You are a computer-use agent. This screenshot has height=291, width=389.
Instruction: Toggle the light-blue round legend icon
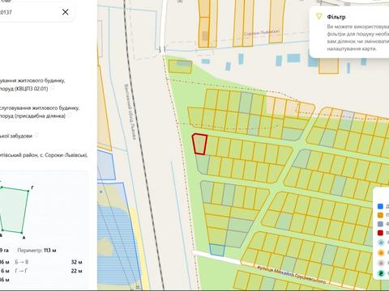[x=381, y=242]
